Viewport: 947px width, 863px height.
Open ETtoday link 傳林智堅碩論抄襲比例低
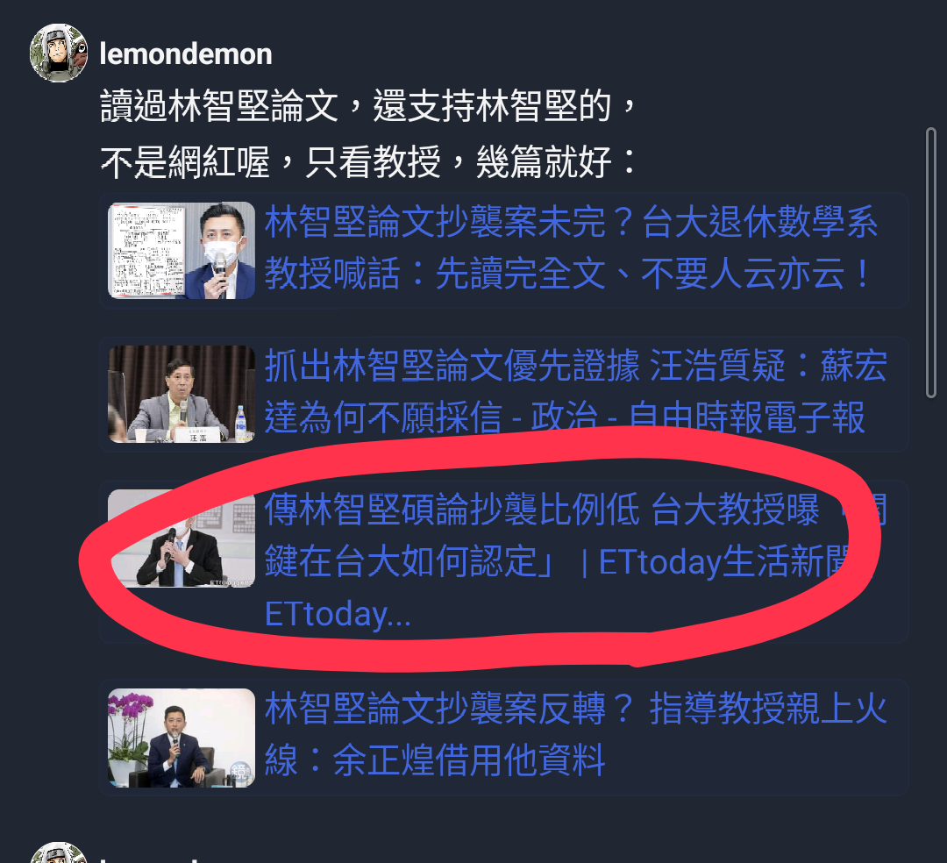coord(575,561)
